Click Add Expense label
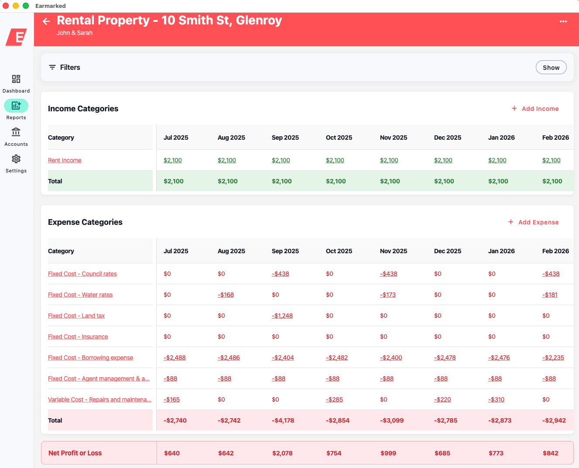The width and height of the screenshot is (579, 468). pos(538,222)
